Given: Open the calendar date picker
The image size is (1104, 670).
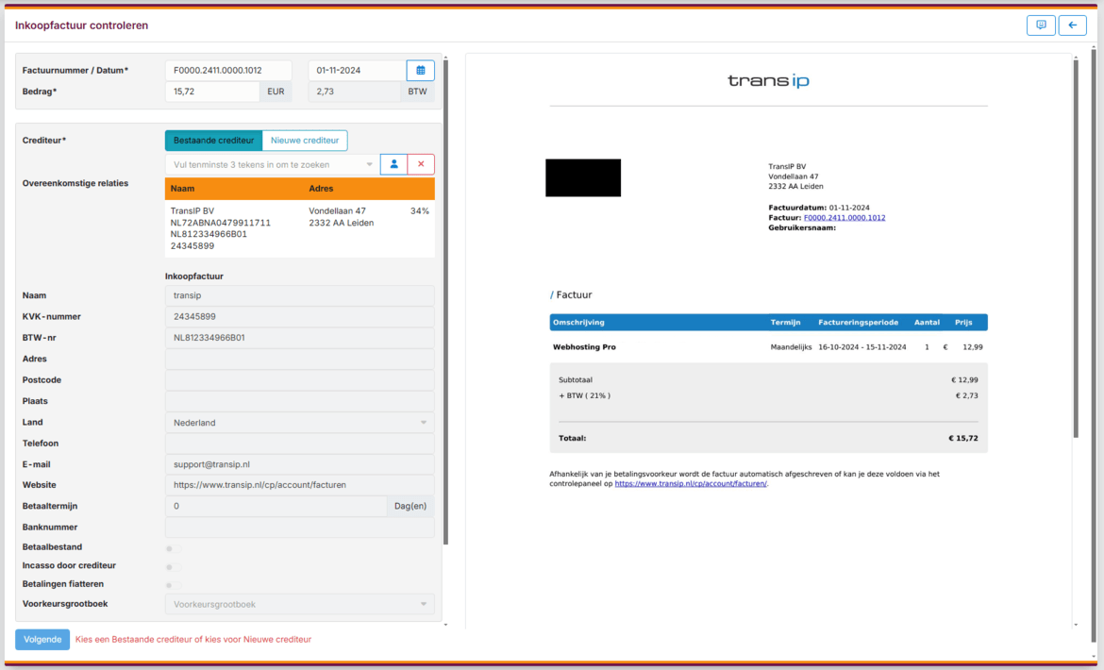Looking at the screenshot, I should point(420,71).
